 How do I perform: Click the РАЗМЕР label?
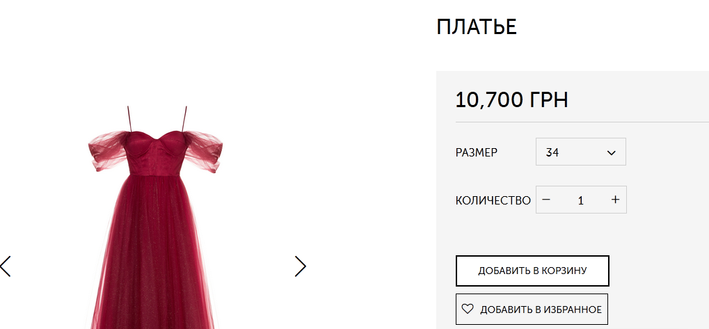pyautogui.click(x=477, y=152)
